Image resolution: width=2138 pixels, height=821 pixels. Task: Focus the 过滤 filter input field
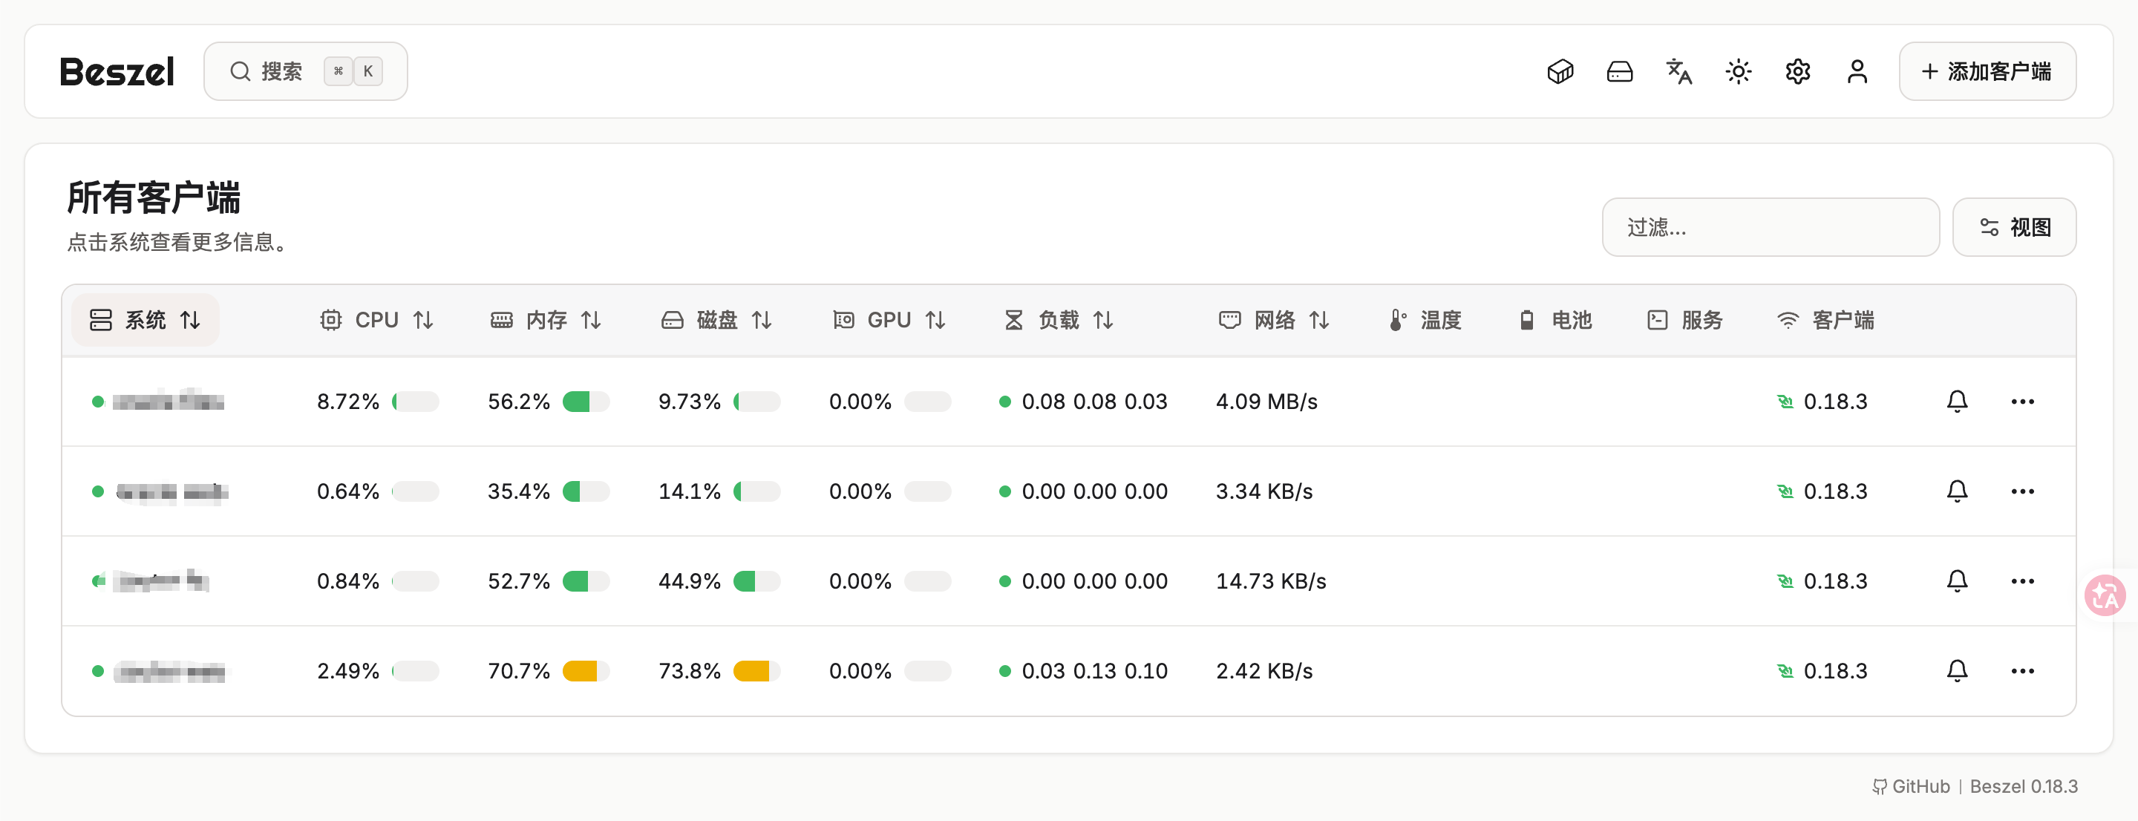(x=1770, y=227)
